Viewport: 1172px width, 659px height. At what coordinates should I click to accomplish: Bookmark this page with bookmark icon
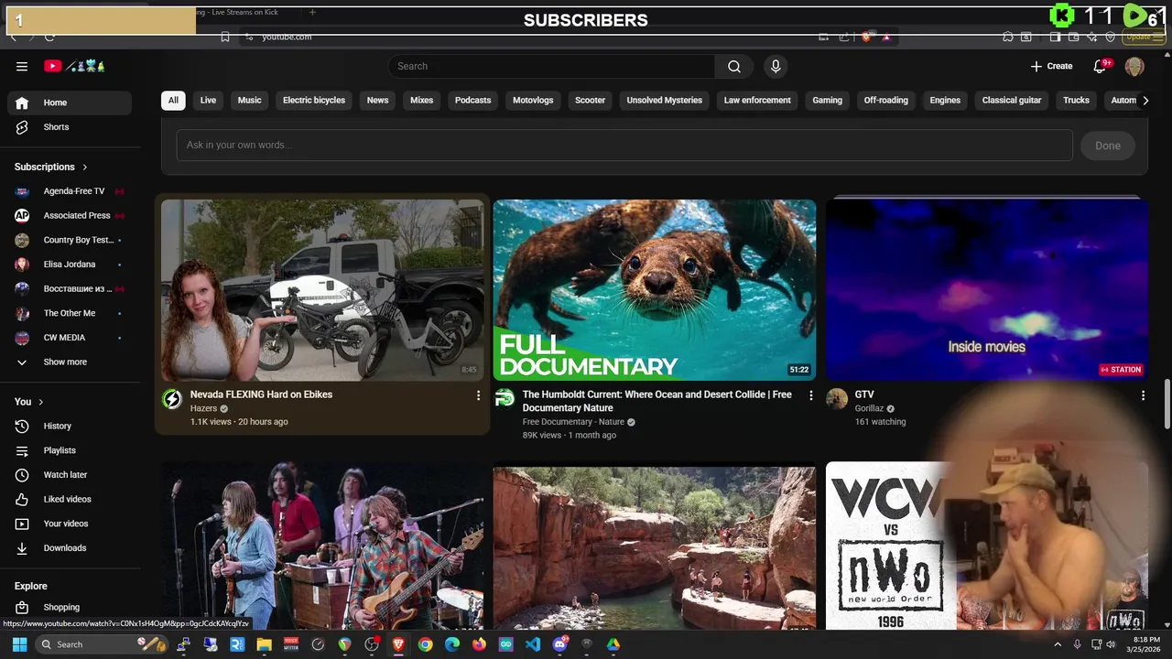(x=225, y=37)
